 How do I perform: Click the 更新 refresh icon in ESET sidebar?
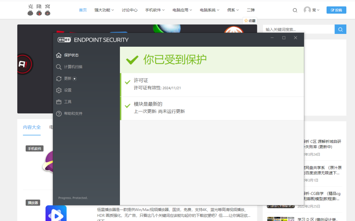click(x=59, y=79)
